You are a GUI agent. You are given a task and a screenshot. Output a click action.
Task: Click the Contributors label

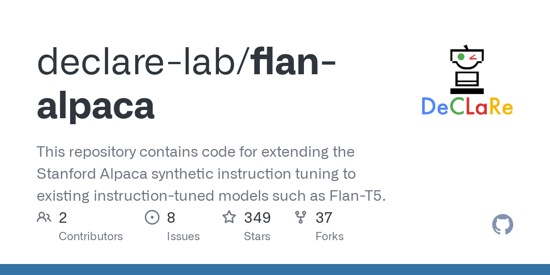click(91, 236)
